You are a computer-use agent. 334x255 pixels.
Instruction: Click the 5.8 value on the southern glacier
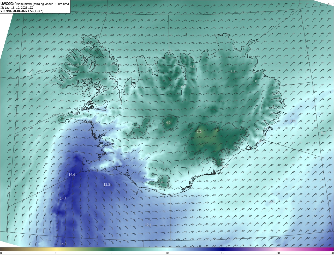pos(161,182)
